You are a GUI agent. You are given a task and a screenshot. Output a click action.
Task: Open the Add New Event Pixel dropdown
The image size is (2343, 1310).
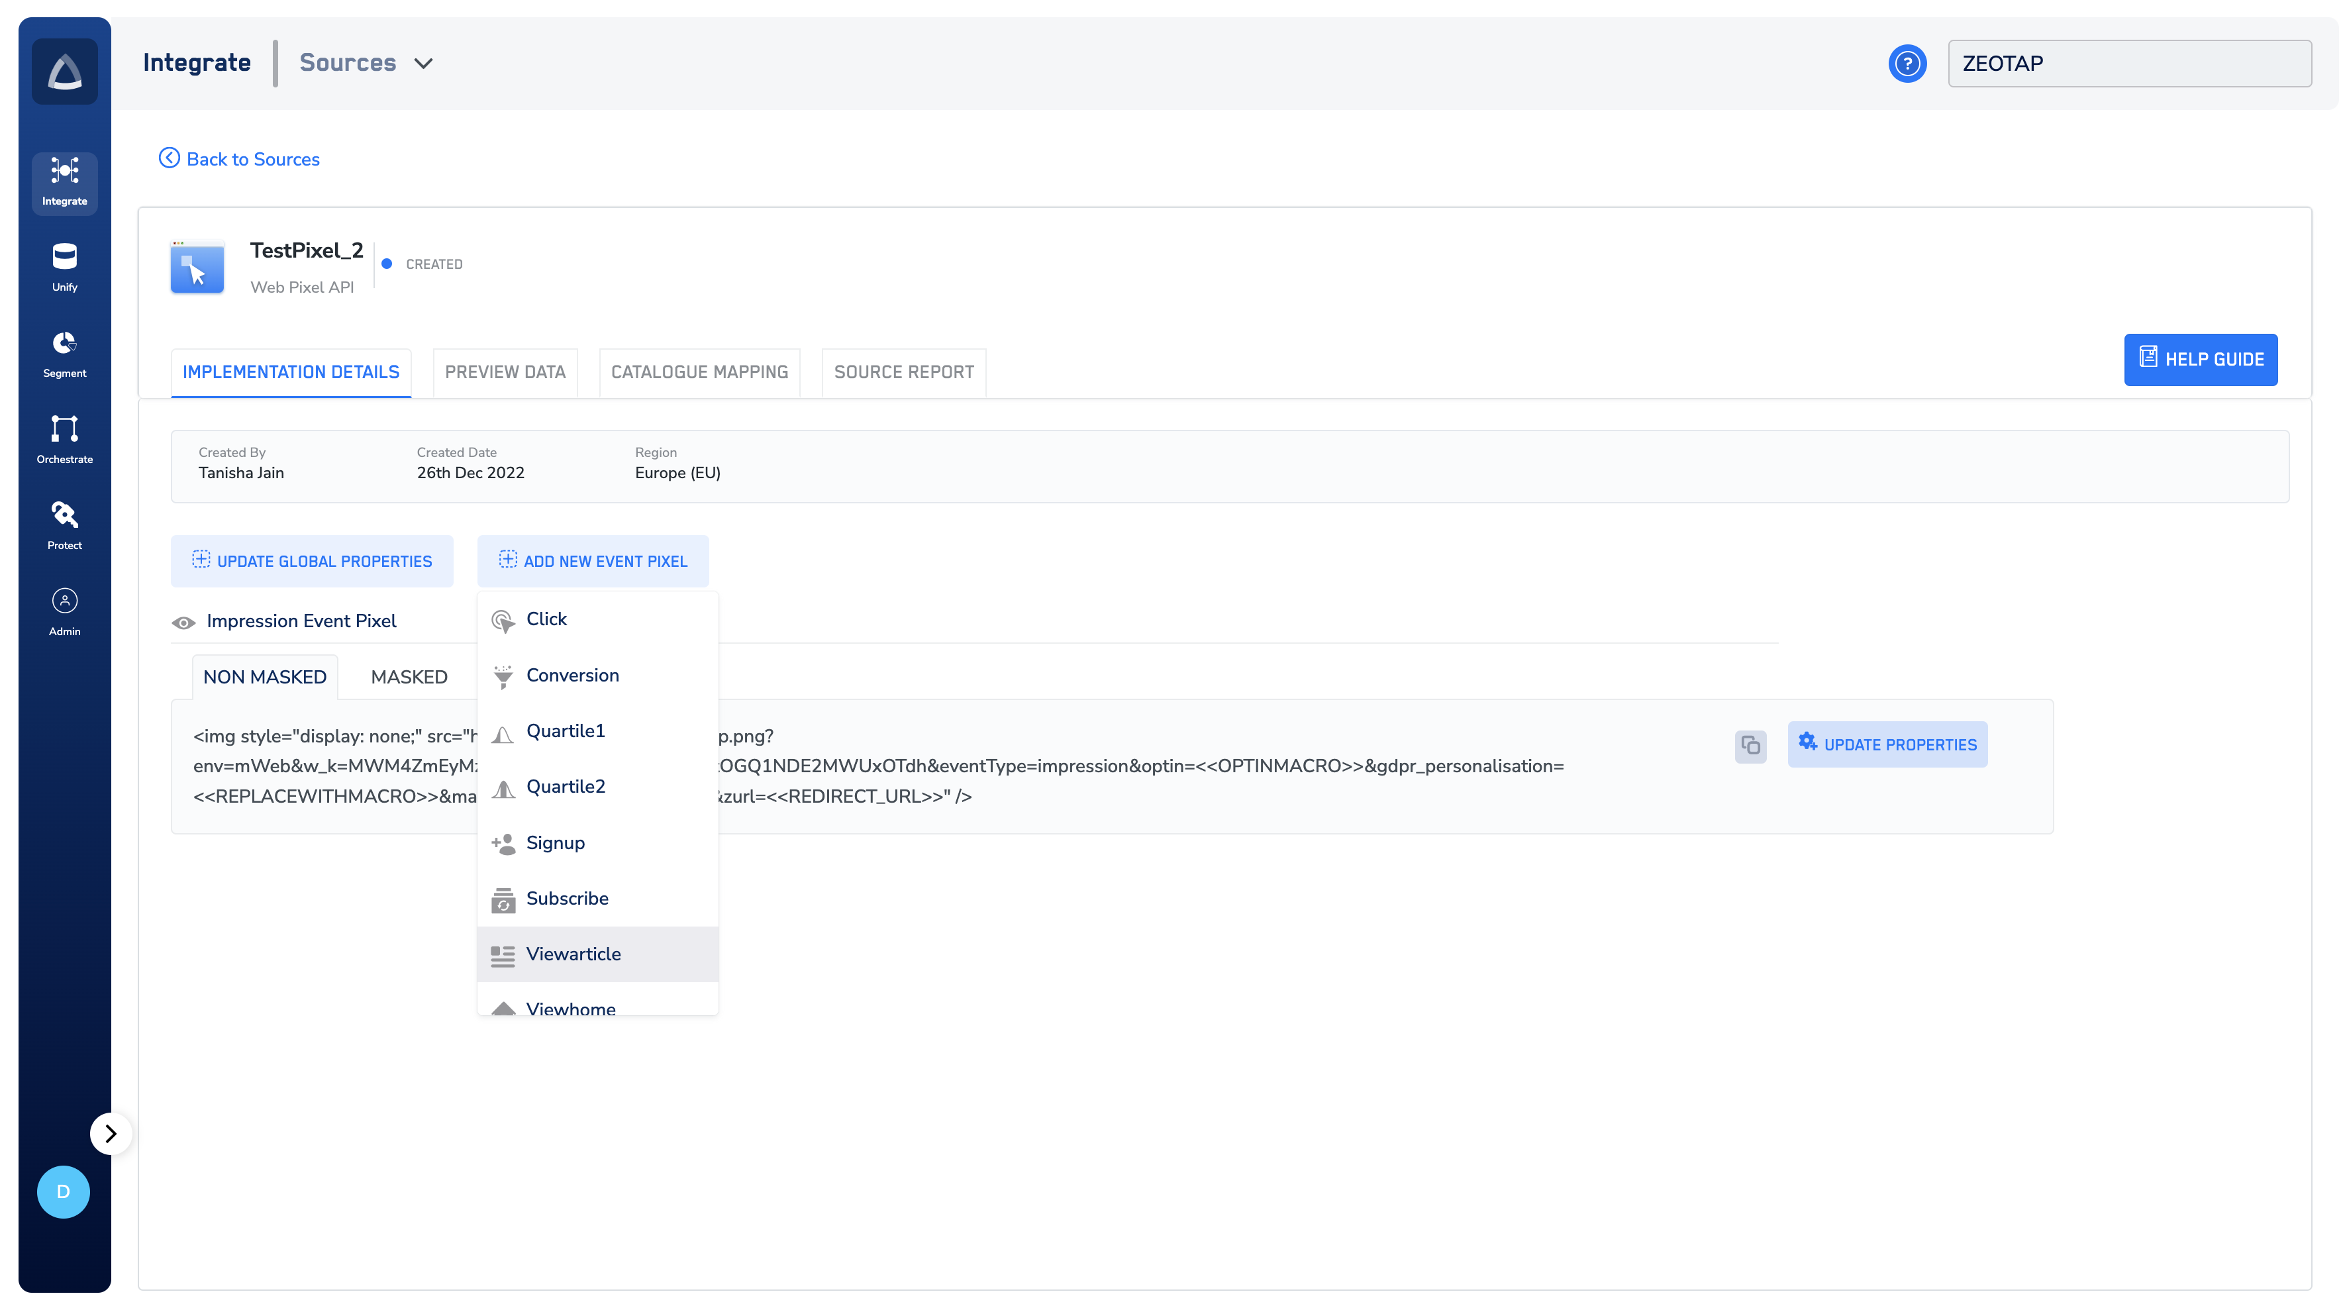pyautogui.click(x=593, y=562)
